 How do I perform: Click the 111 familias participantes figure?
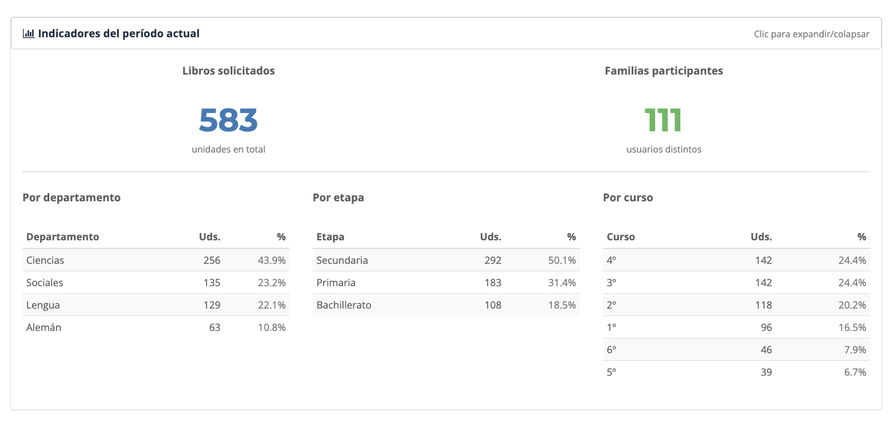[664, 119]
